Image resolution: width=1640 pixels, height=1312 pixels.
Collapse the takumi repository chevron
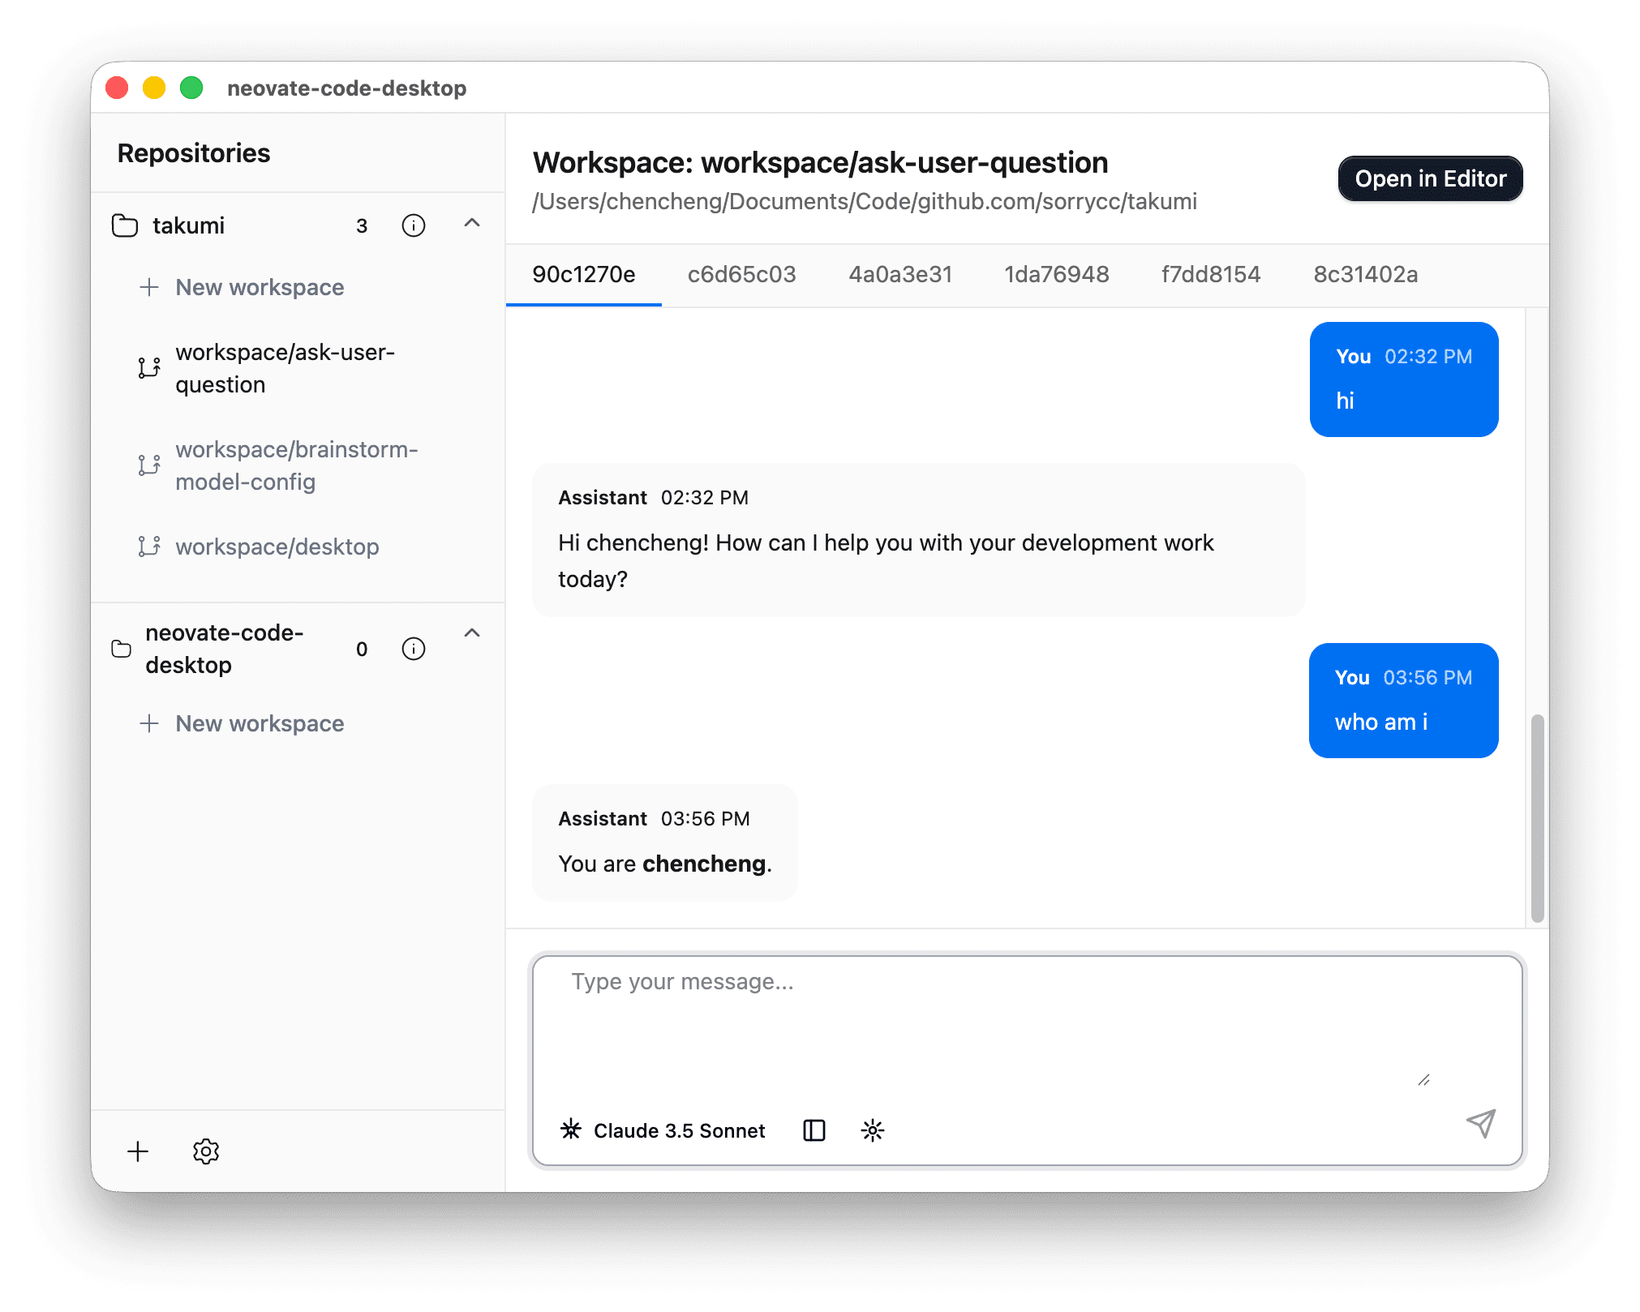click(x=472, y=223)
